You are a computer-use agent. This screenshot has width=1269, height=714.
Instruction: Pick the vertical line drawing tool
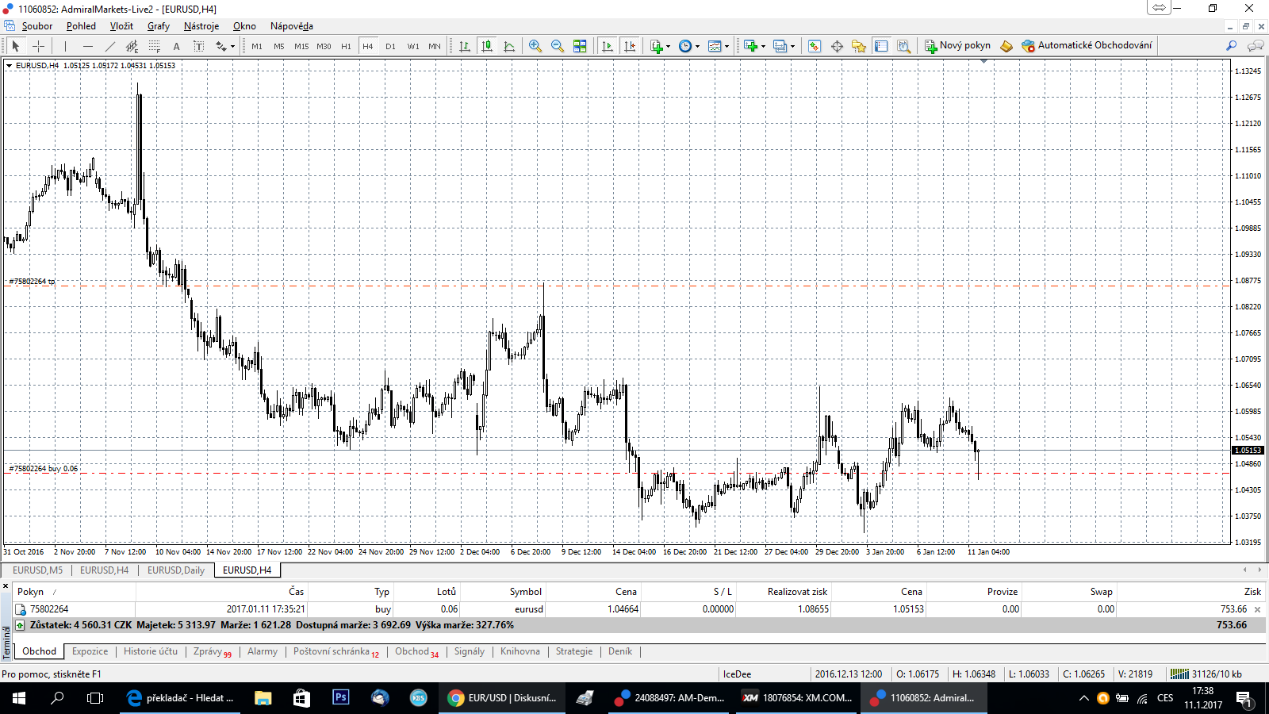pyautogui.click(x=65, y=46)
